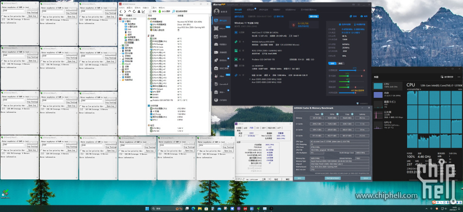Expand Display node in AIDA64 tree
Viewport: 463px width, 212px height.
tap(120, 53)
